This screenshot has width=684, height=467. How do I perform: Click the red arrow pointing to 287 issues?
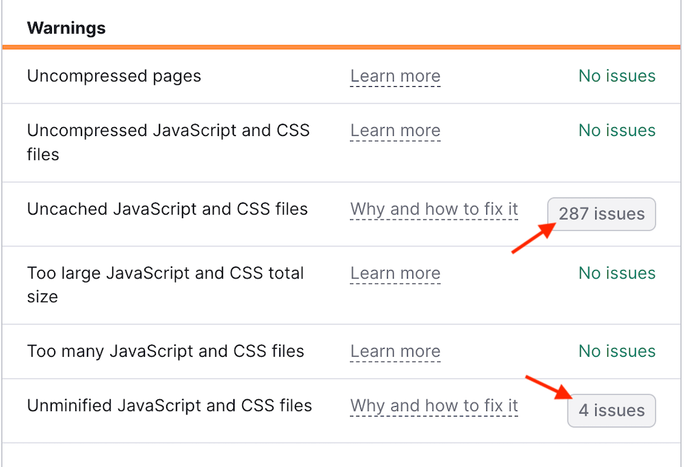click(x=533, y=239)
